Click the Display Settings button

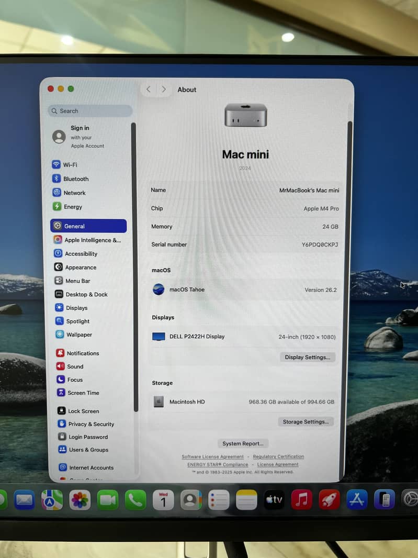(x=308, y=357)
